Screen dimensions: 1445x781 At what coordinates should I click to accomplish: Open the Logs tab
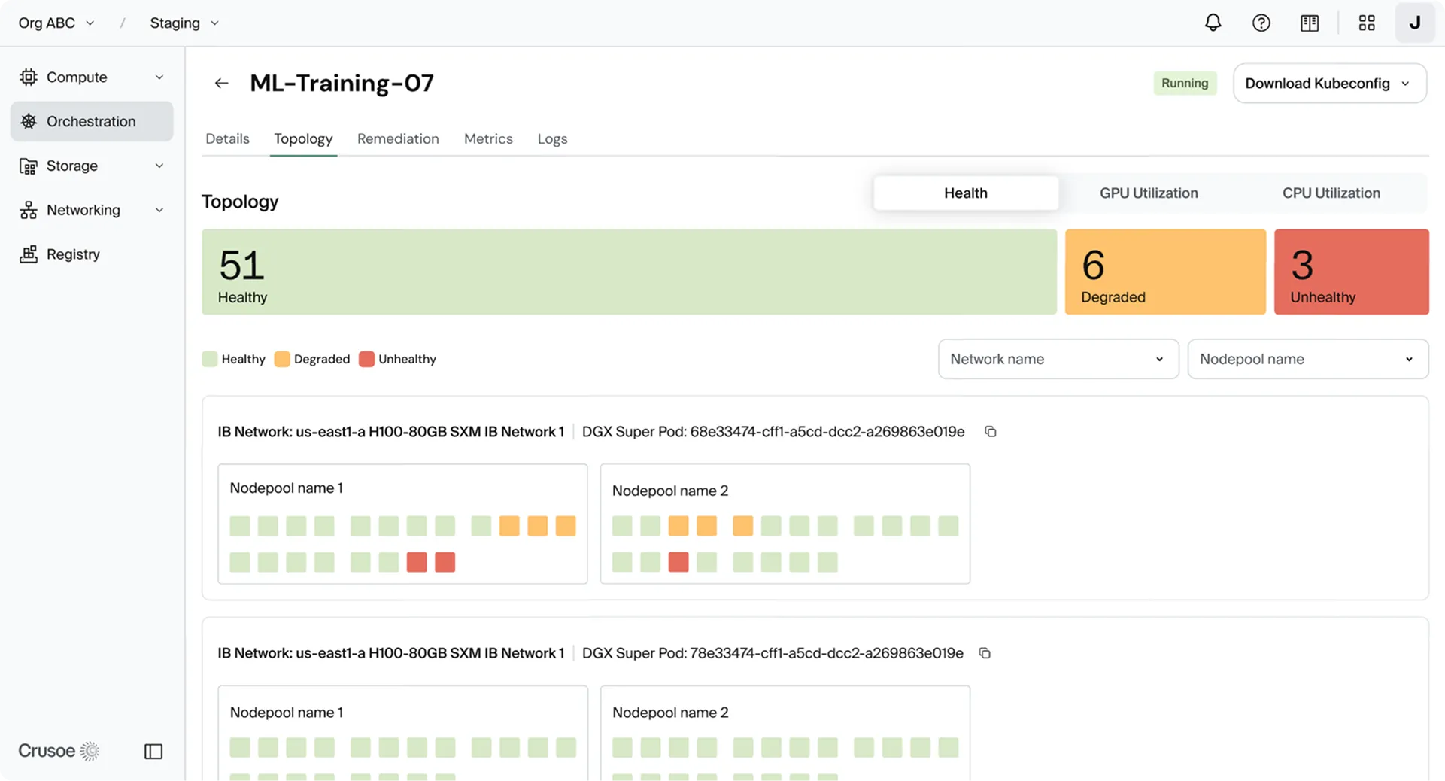pos(552,138)
